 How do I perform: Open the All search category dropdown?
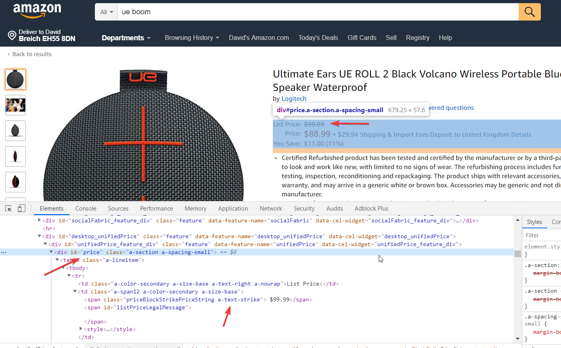coord(107,12)
